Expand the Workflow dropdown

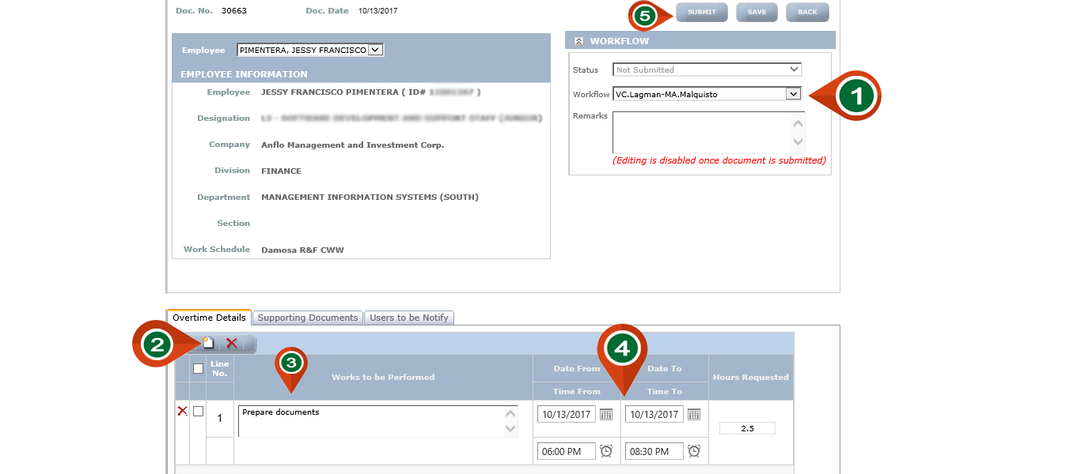point(793,94)
